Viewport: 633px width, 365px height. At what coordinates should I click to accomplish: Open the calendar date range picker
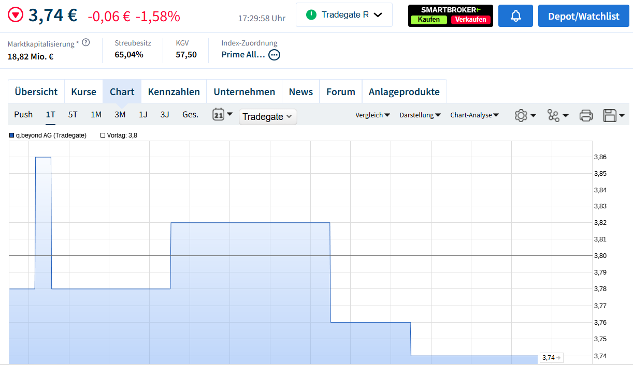point(222,114)
